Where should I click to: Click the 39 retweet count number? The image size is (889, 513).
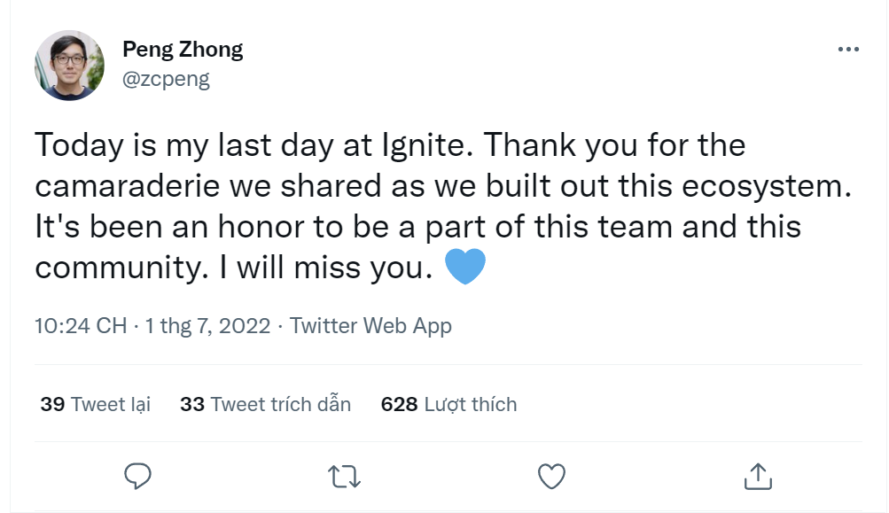click(x=52, y=405)
